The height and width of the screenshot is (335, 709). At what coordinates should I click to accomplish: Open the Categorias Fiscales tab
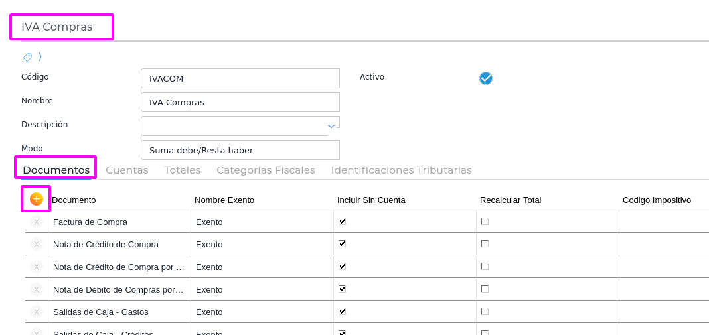tap(266, 170)
